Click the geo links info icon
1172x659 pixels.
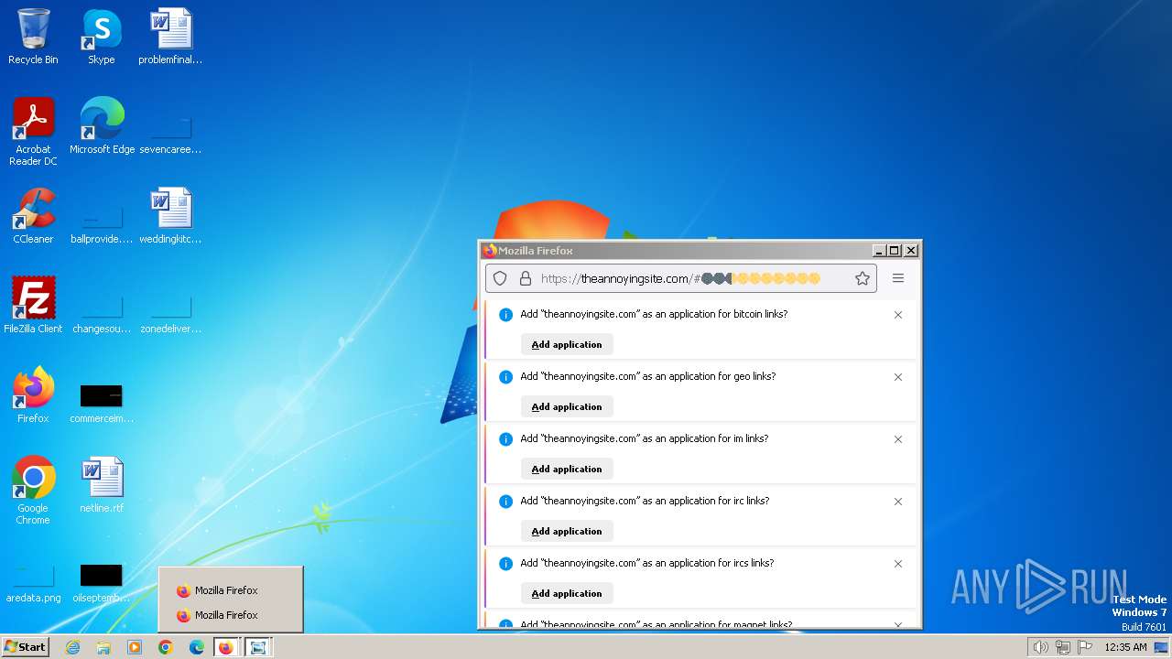pyautogui.click(x=505, y=377)
